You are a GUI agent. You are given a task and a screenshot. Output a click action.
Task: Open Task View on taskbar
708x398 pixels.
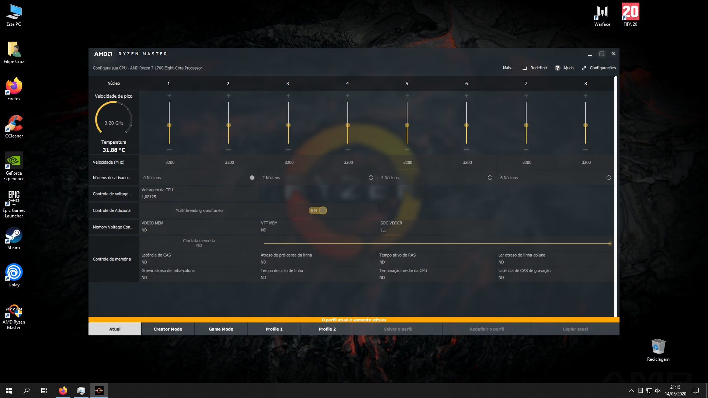click(x=44, y=391)
